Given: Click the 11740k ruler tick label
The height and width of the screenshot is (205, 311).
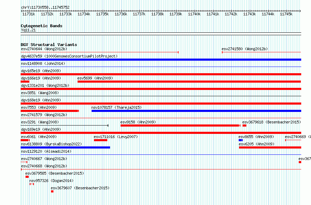Looking at the screenshot, I should (194, 14).
